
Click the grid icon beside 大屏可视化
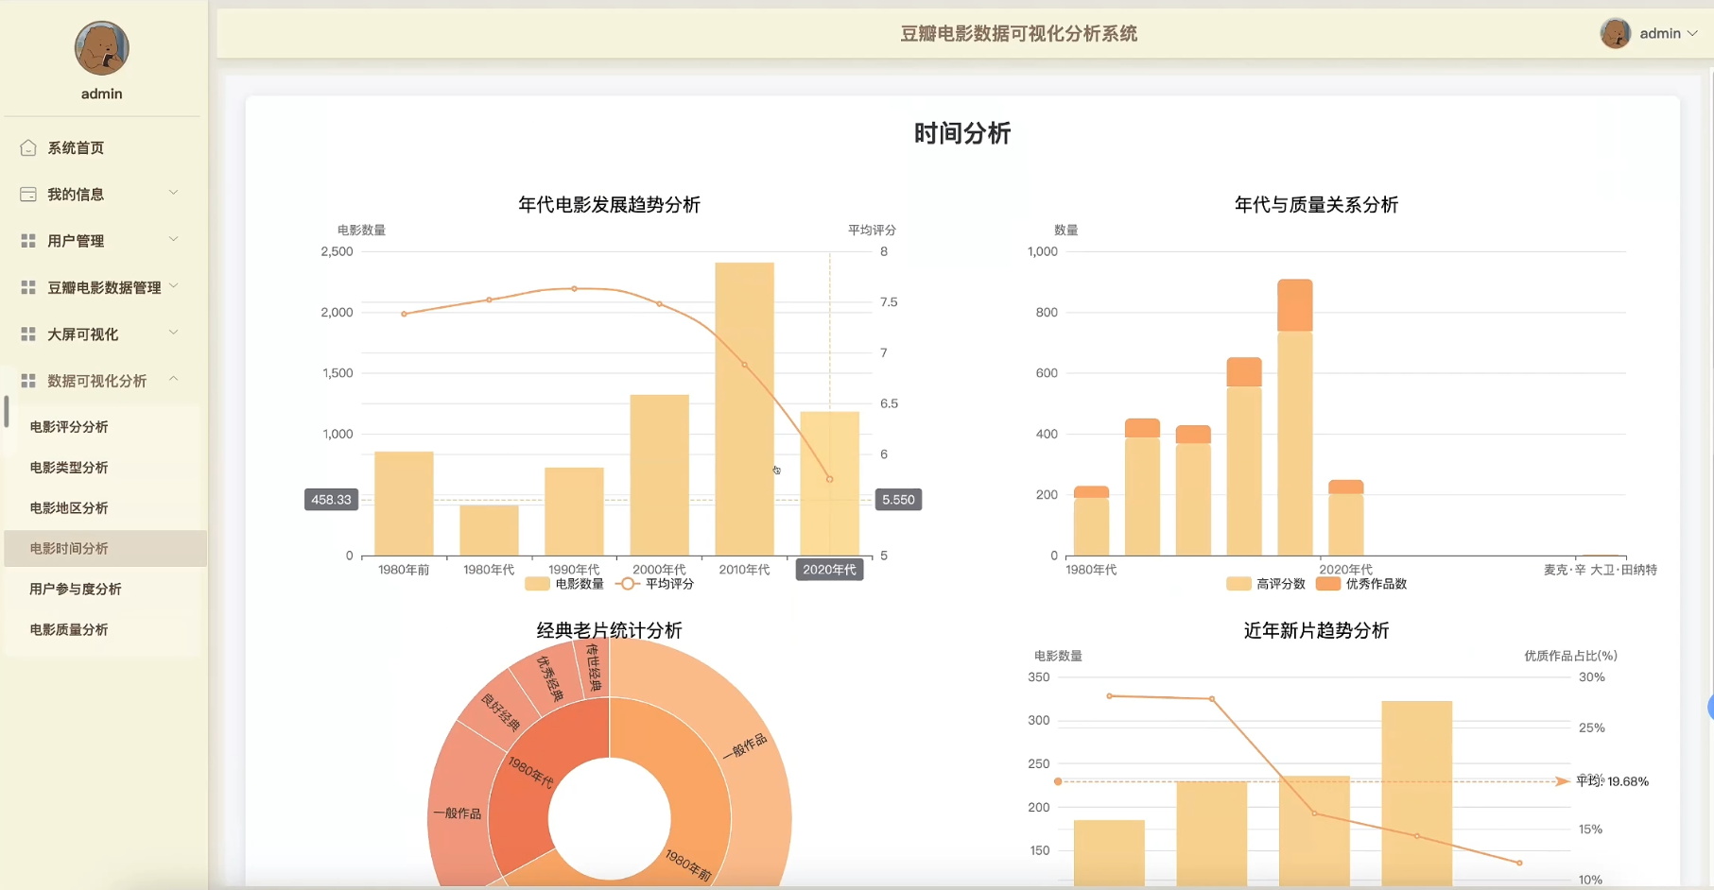(x=28, y=334)
